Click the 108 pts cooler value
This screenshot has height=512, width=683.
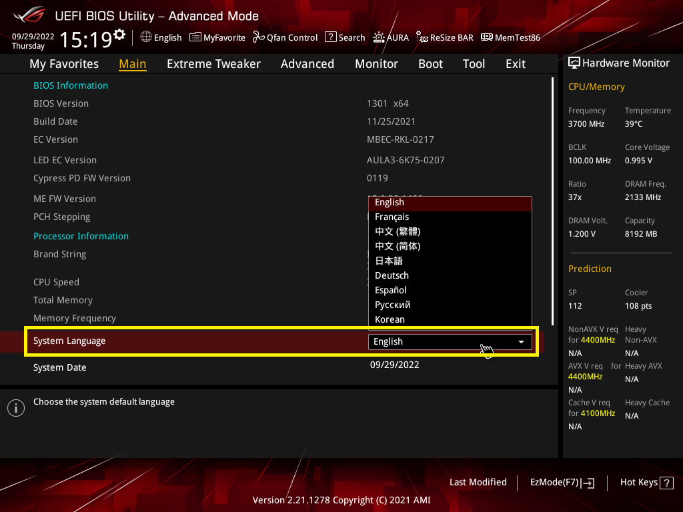(638, 306)
